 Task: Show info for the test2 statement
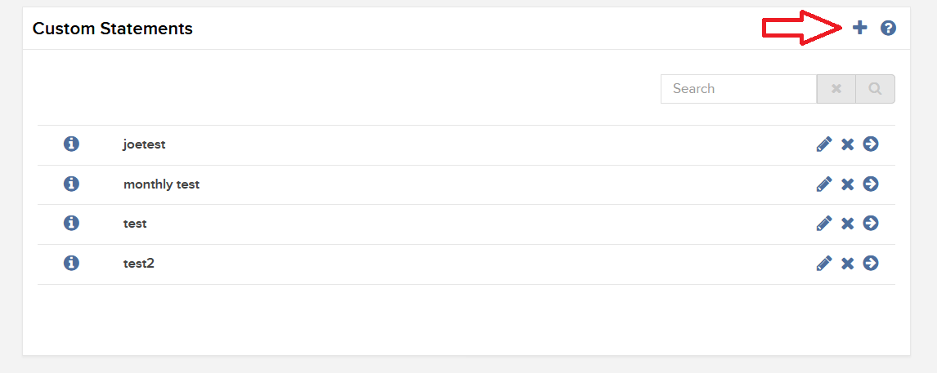71,263
